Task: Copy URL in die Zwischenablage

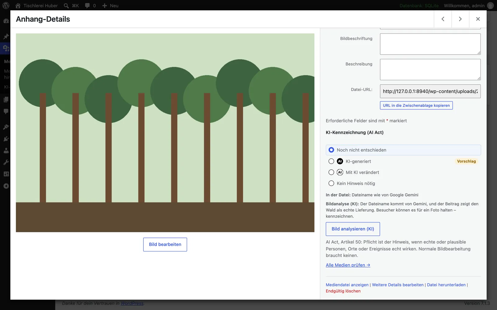Action: point(416,105)
